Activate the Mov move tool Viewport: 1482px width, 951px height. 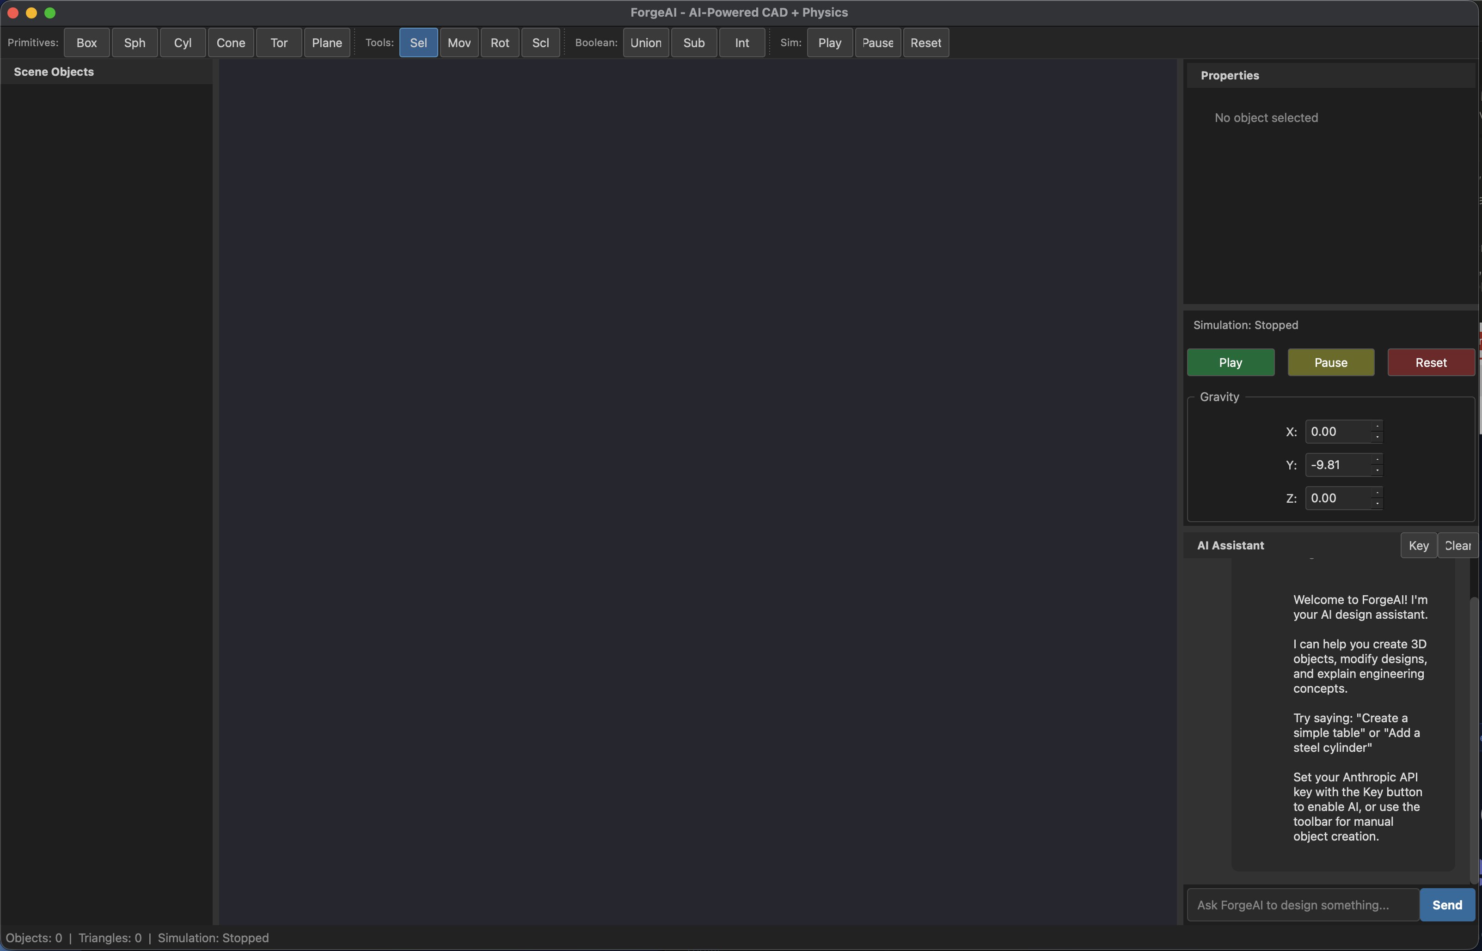pyautogui.click(x=459, y=43)
